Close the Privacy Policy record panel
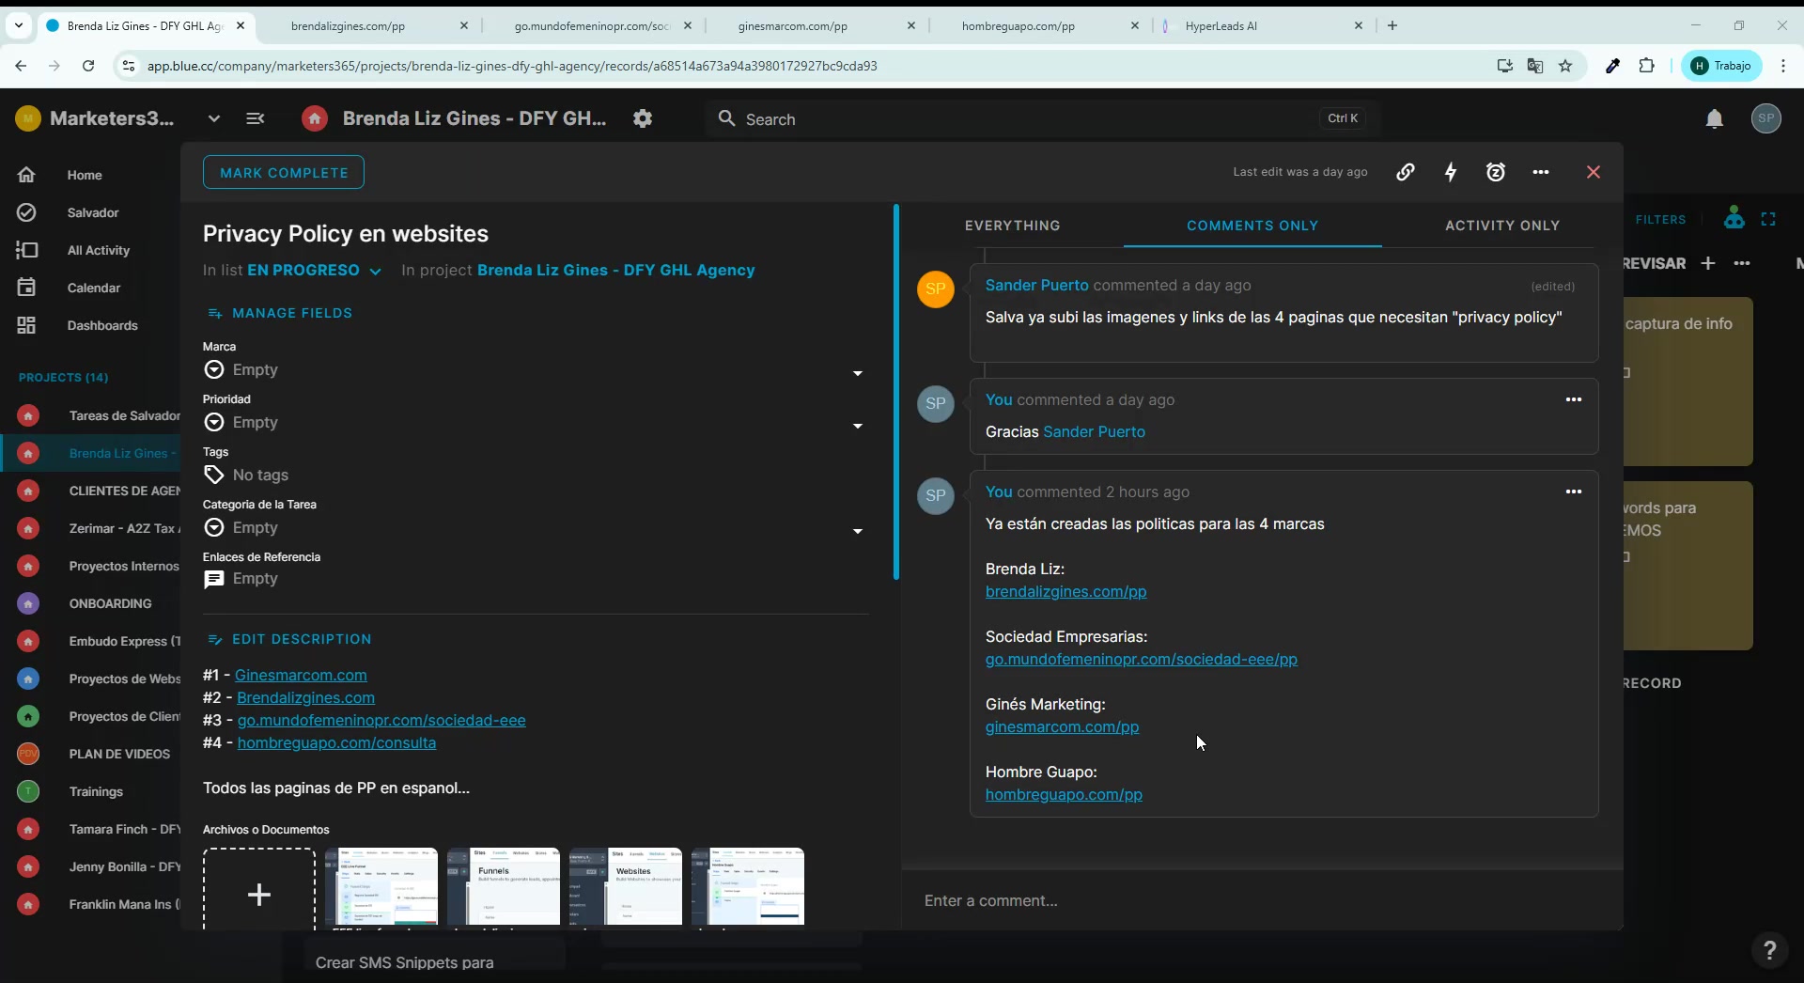Viewport: 1804px width, 983px height. point(1594,172)
